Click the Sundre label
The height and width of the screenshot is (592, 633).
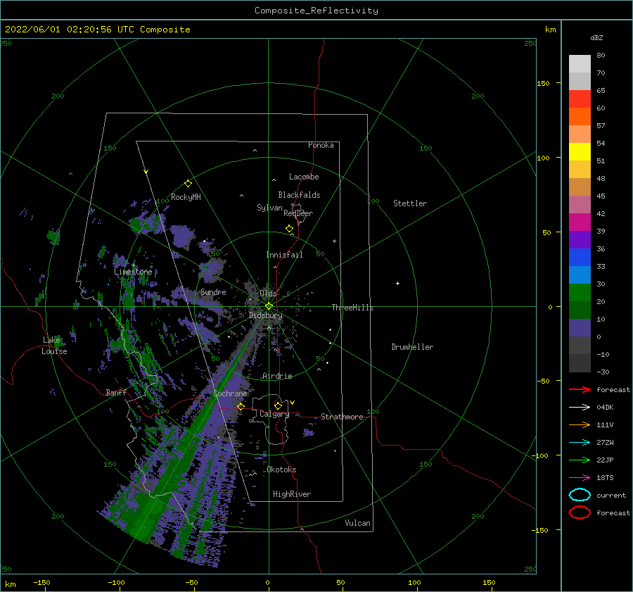pos(213,291)
